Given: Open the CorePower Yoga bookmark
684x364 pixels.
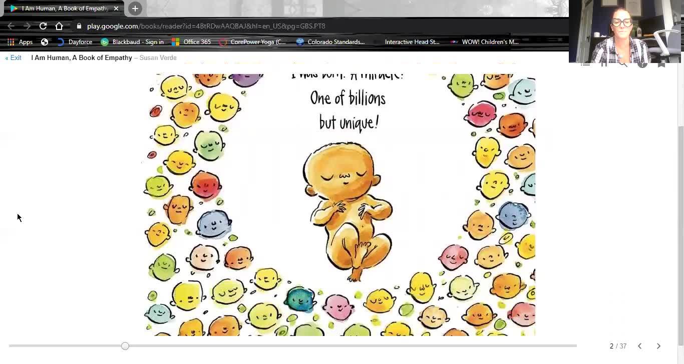Looking at the screenshot, I should 253,42.
